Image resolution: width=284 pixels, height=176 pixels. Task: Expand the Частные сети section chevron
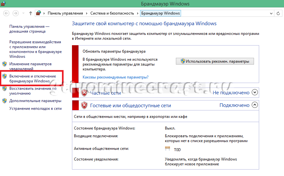click(x=255, y=93)
